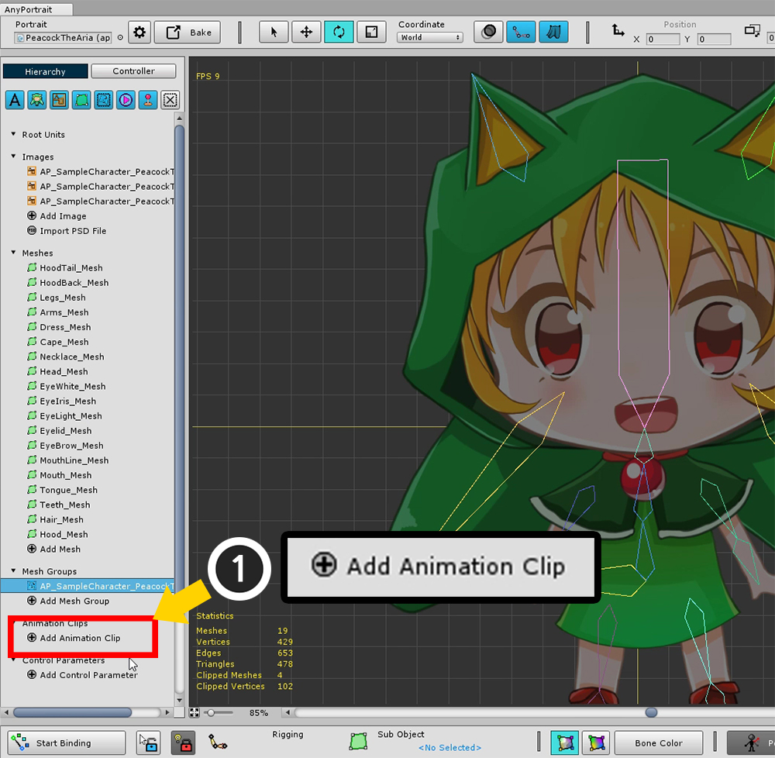Screen dimensions: 775x758
Task: Click Add Image in hierarchy
Action: (x=57, y=216)
